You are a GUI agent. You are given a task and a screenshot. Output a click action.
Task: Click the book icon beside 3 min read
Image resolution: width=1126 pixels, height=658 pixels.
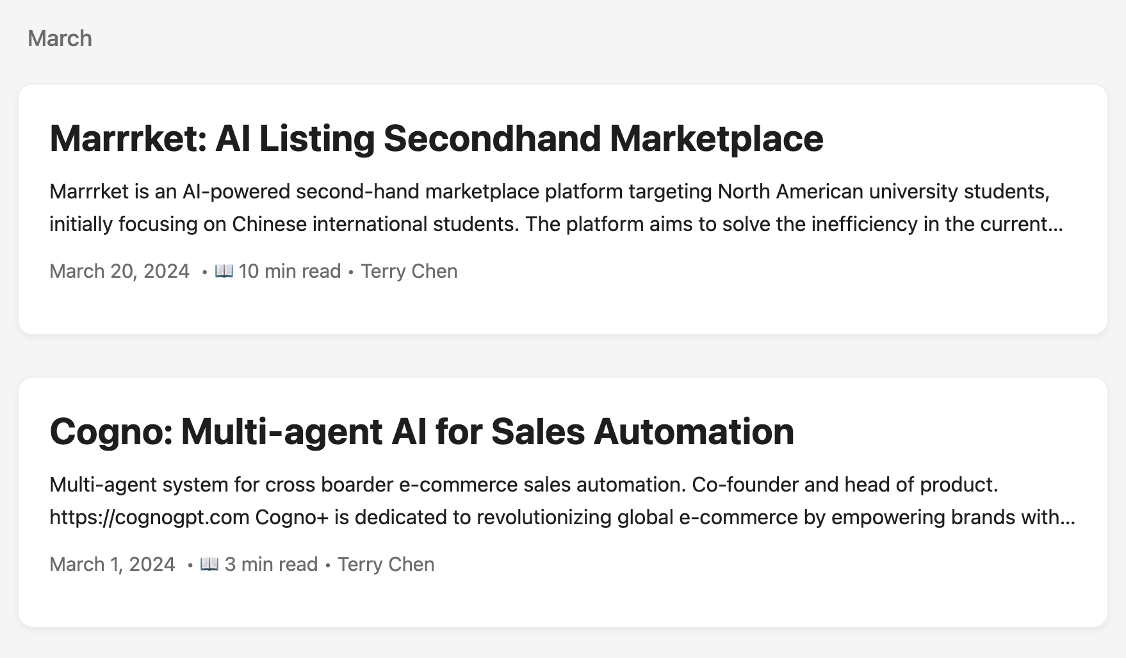point(209,565)
